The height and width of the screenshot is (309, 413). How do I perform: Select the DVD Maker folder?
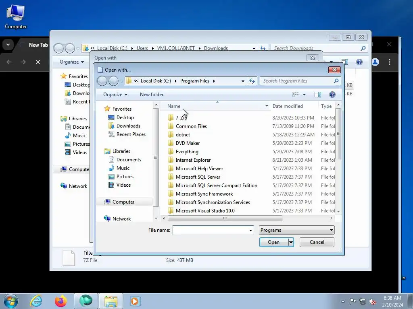pos(188,143)
